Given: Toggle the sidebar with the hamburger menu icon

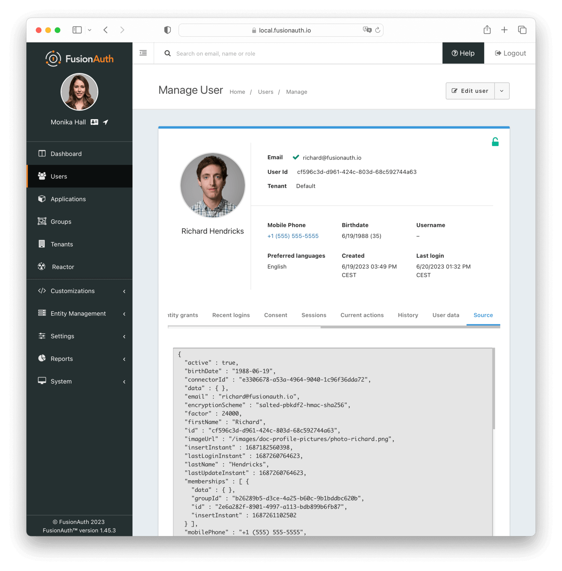Looking at the screenshot, I should click(143, 53).
